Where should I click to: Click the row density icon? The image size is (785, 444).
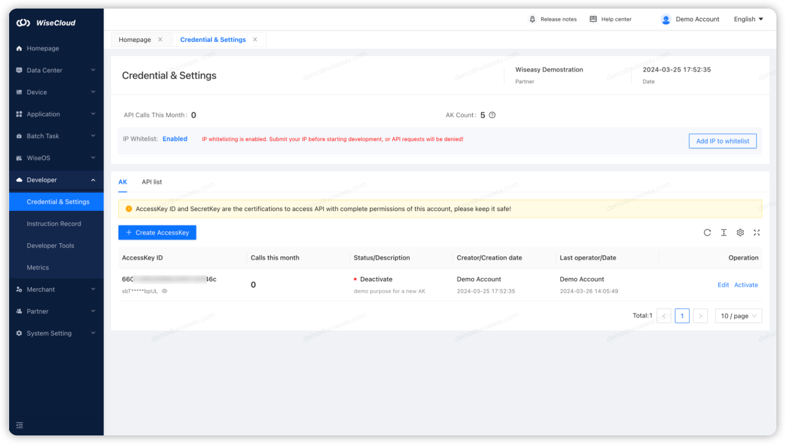(x=724, y=233)
